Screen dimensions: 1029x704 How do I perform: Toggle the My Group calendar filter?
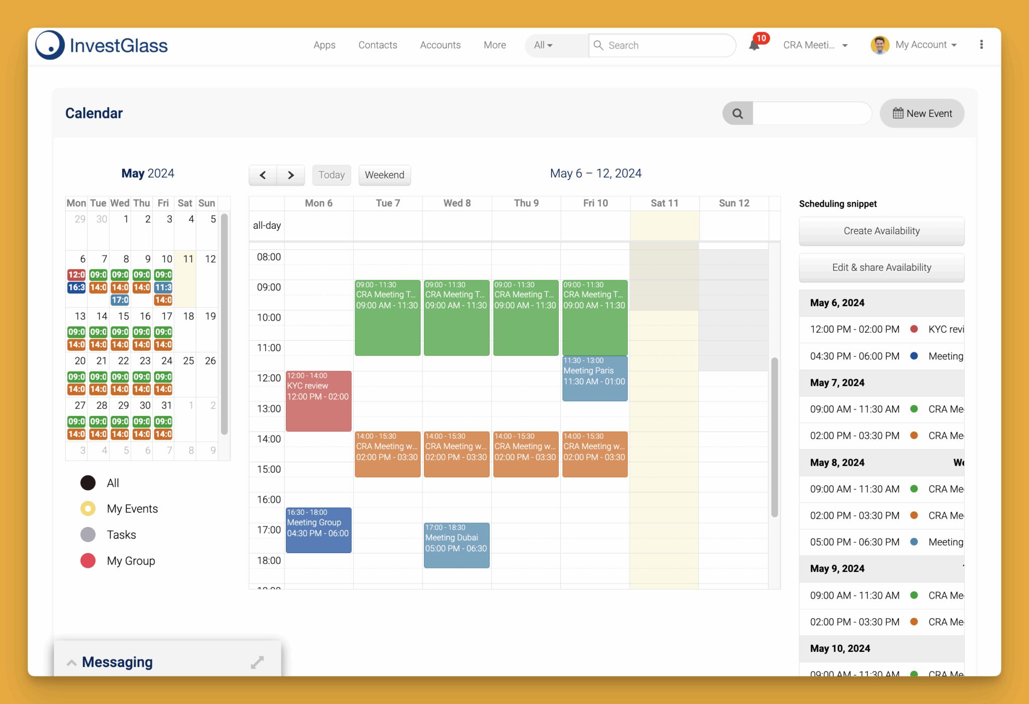88,560
